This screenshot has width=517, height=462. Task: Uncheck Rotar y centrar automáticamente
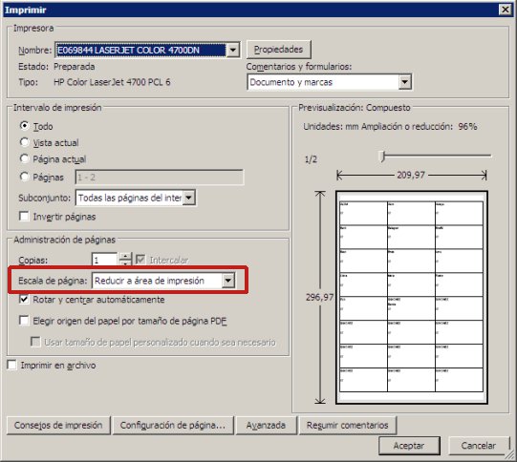24,300
